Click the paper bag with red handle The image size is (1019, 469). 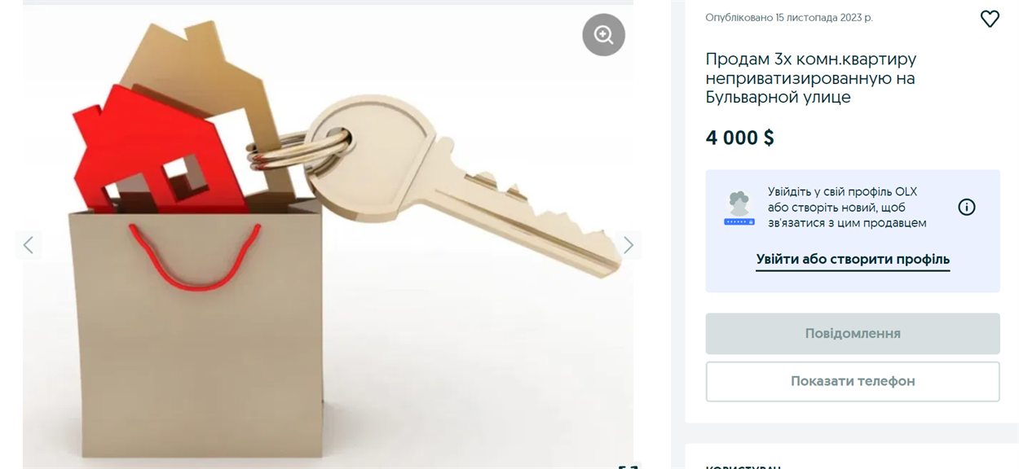click(196, 326)
